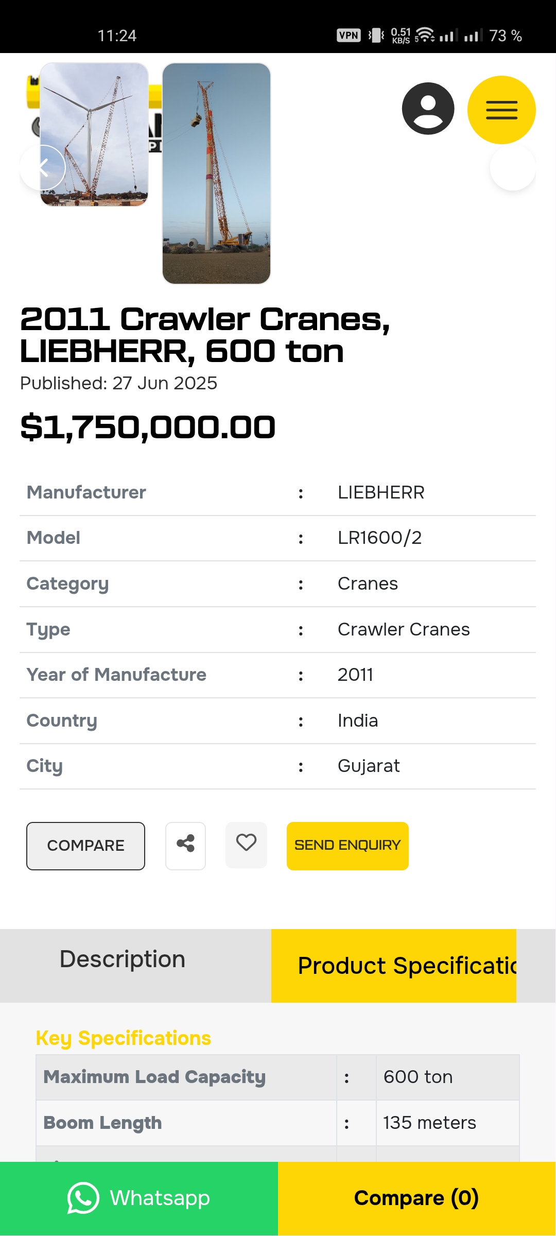The image size is (556, 1236).
Task: Tap the $1,750,000.00 price text
Action: point(148,427)
